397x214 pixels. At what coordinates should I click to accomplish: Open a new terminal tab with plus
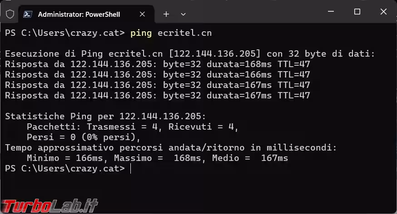coord(166,14)
